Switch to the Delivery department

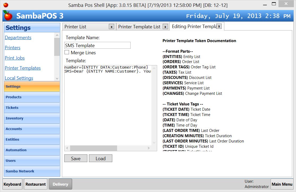pos(60,184)
